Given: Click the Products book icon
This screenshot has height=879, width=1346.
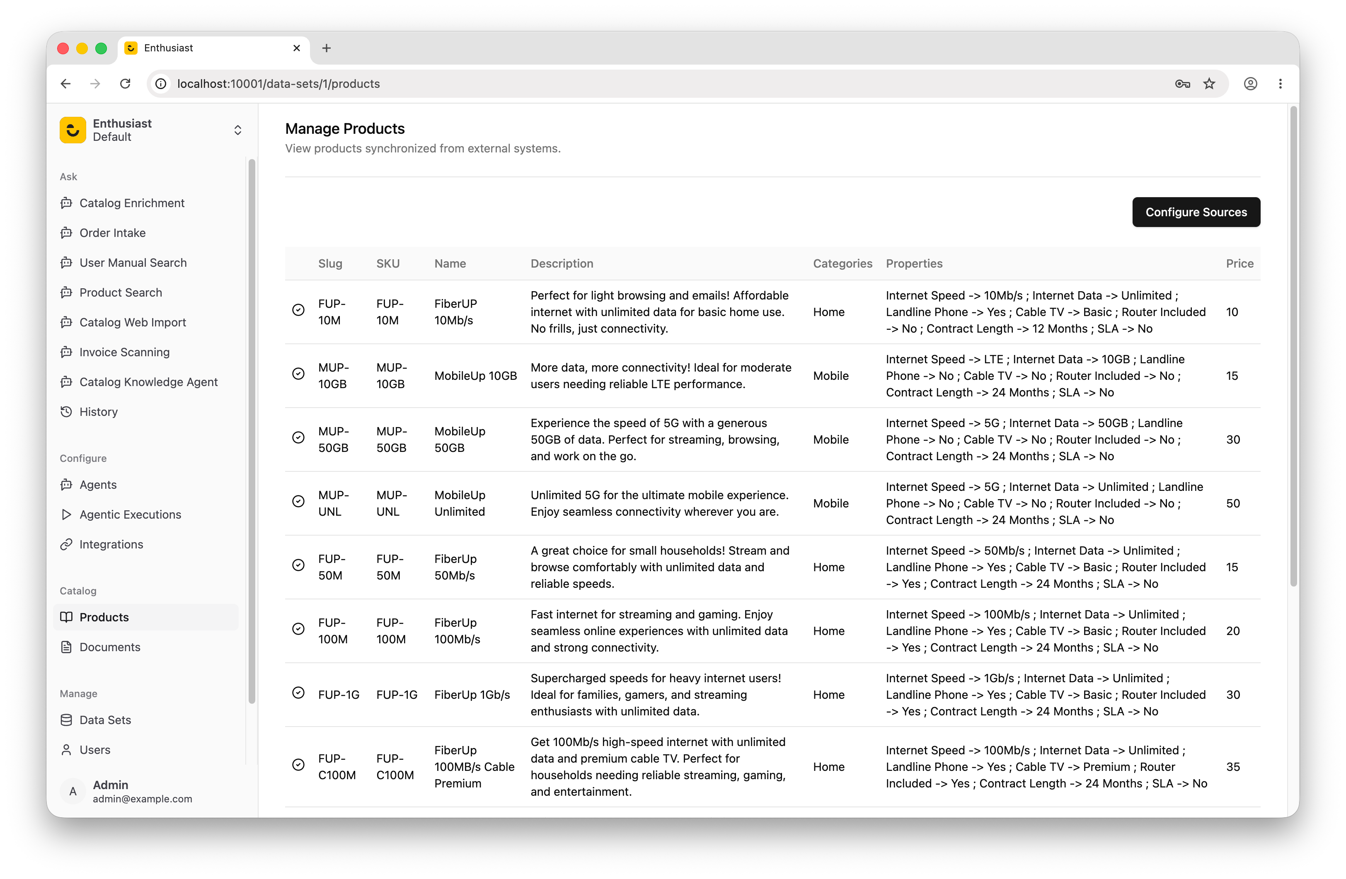Looking at the screenshot, I should pos(66,617).
